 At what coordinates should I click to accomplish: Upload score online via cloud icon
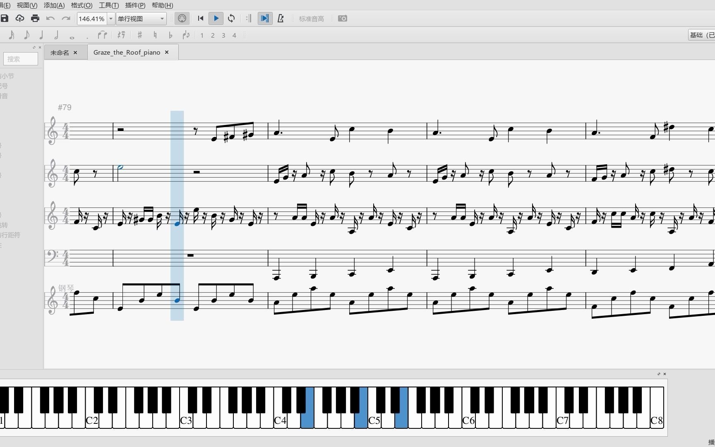click(19, 19)
